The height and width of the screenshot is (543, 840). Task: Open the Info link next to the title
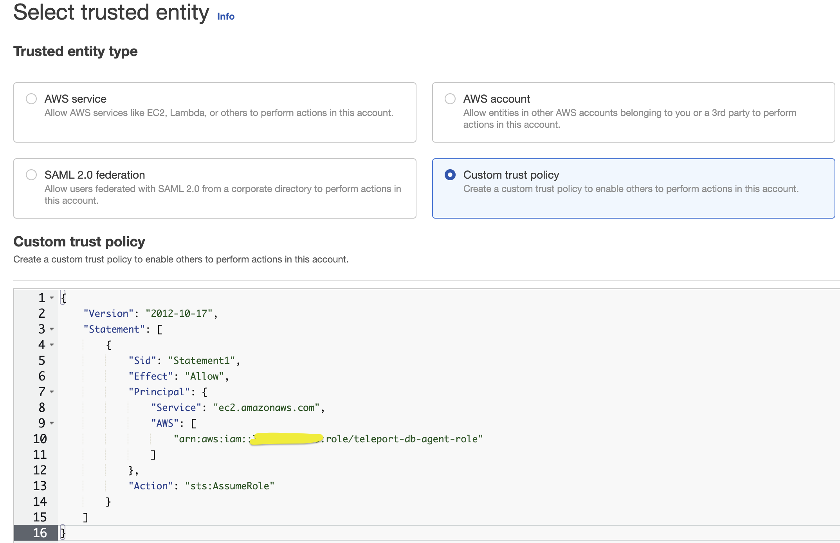click(225, 16)
